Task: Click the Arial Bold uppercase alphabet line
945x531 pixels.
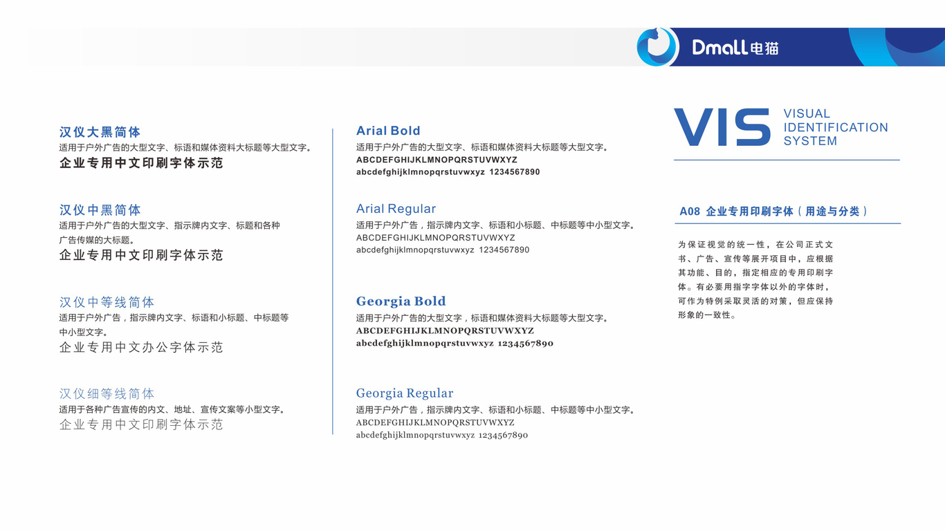Action: [x=437, y=160]
